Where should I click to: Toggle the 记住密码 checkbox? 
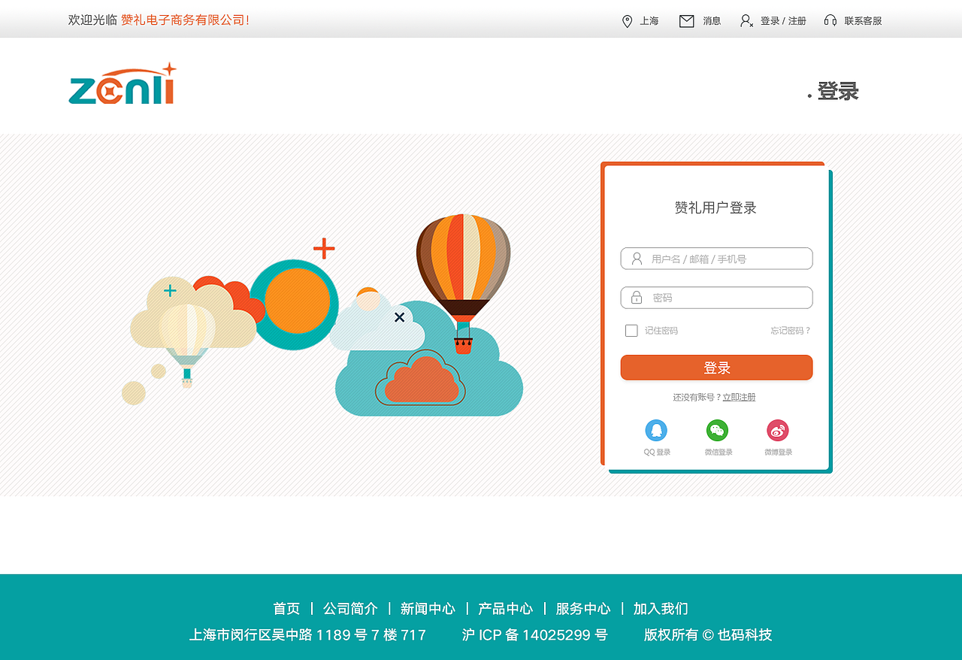click(631, 331)
